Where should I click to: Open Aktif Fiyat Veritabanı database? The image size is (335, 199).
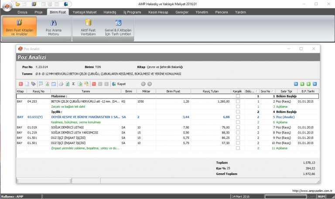(88, 29)
